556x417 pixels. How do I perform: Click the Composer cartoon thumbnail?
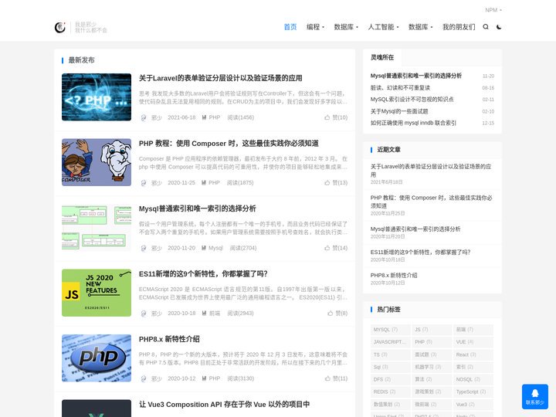(97, 162)
